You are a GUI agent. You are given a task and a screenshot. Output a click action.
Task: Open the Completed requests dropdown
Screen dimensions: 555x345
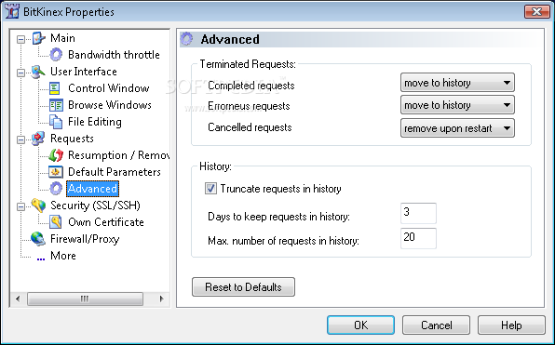[x=457, y=83]
